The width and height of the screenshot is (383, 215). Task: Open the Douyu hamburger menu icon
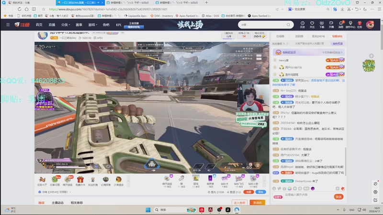pos(8,25)
